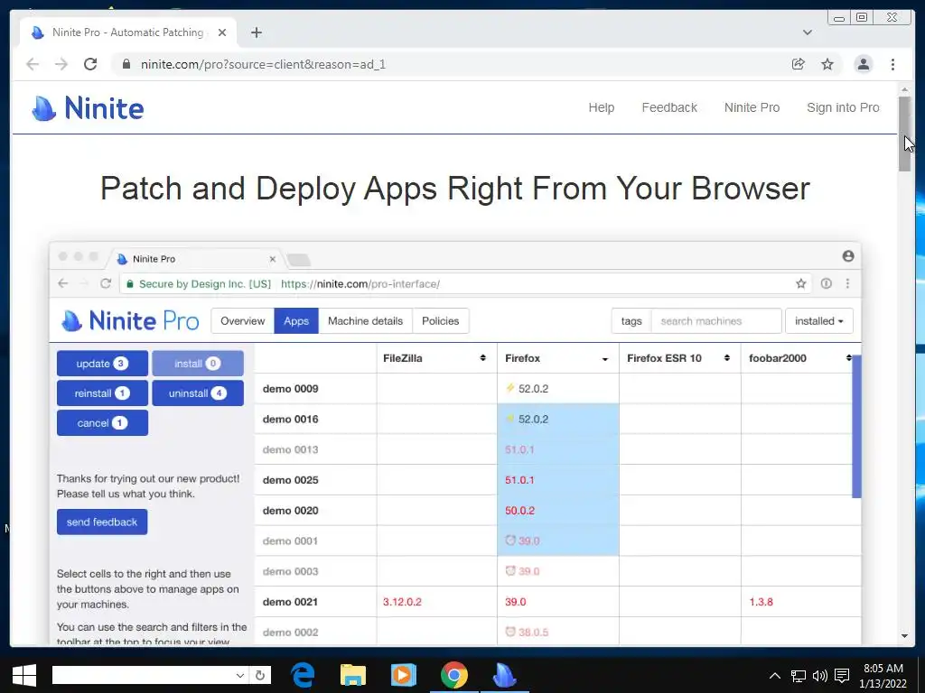Click the demo screenshot bookmark star

pyautogui.click(x=800, y=283)
